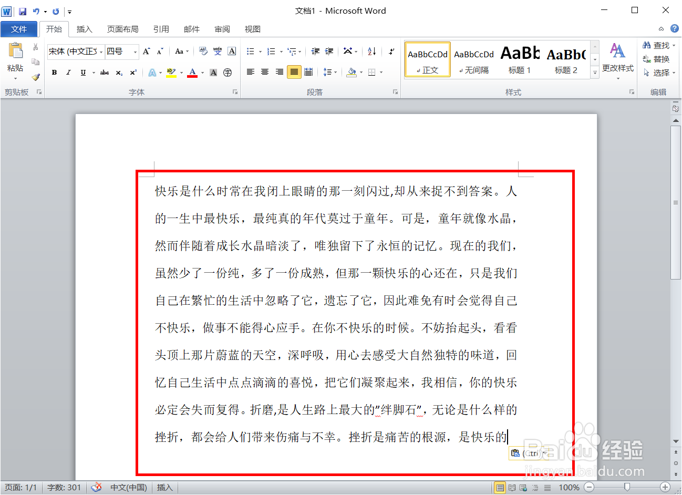The width and height of the screenshot is (682, 495).
Task: Click the Clear Formatting eraser icon
Action: 203,51
